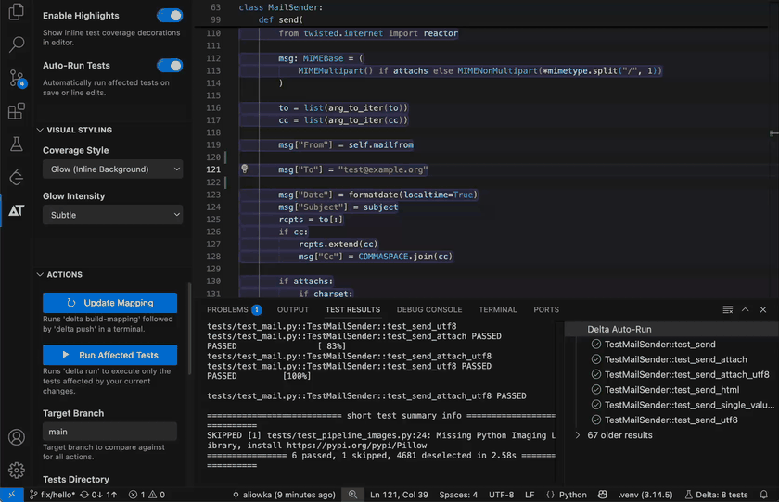The image size is (779, 502).
Task: Open the Glow Intensity dropdown
Action: click(113, 215)
